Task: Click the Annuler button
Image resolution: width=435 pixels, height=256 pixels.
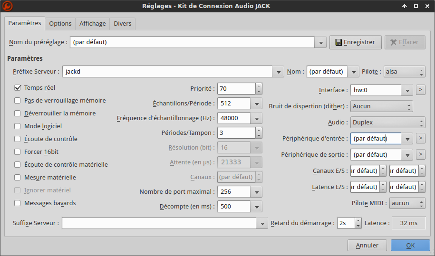Action: [367, 246]
